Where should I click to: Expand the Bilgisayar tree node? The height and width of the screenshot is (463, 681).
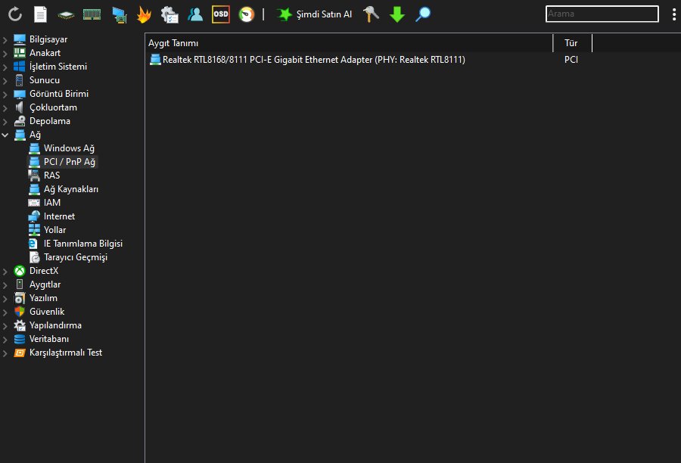(x=6, y=39)
